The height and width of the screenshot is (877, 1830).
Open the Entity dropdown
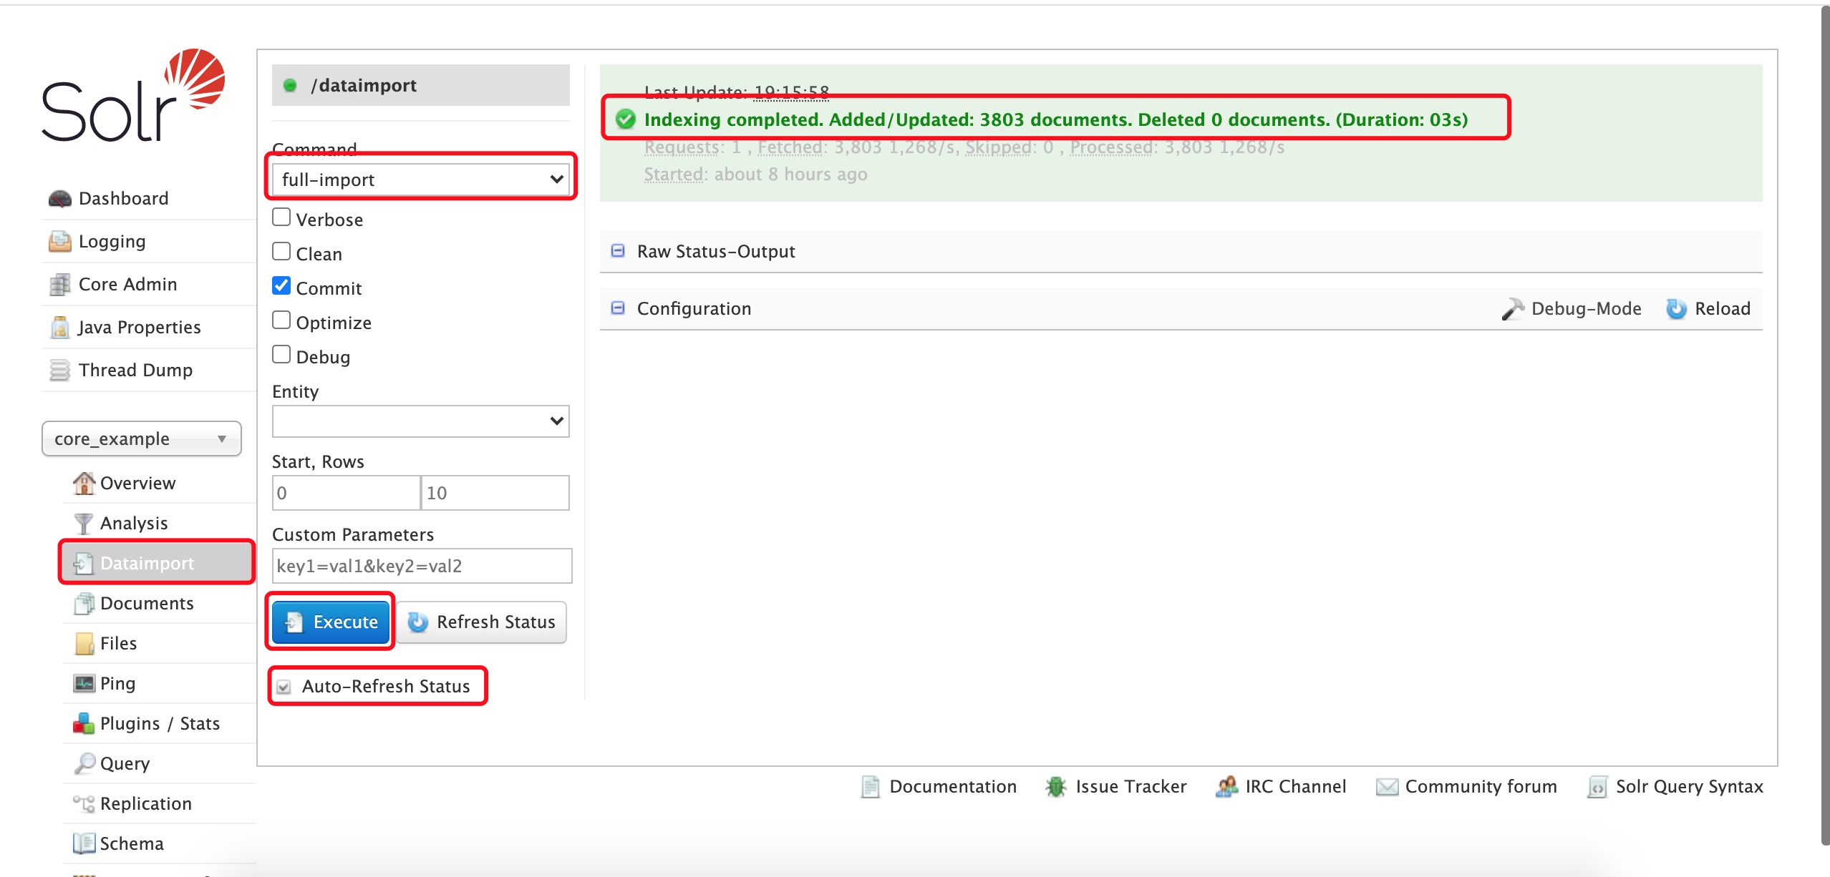pos(421,421)
